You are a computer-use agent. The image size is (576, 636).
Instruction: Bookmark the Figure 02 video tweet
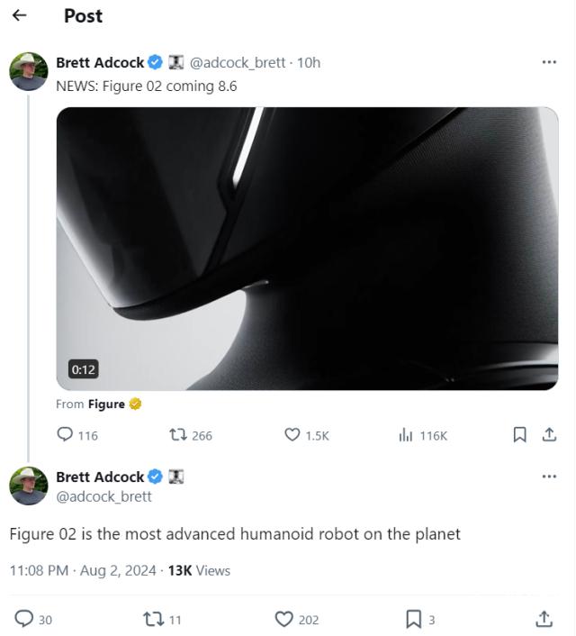tap(519, 435)
